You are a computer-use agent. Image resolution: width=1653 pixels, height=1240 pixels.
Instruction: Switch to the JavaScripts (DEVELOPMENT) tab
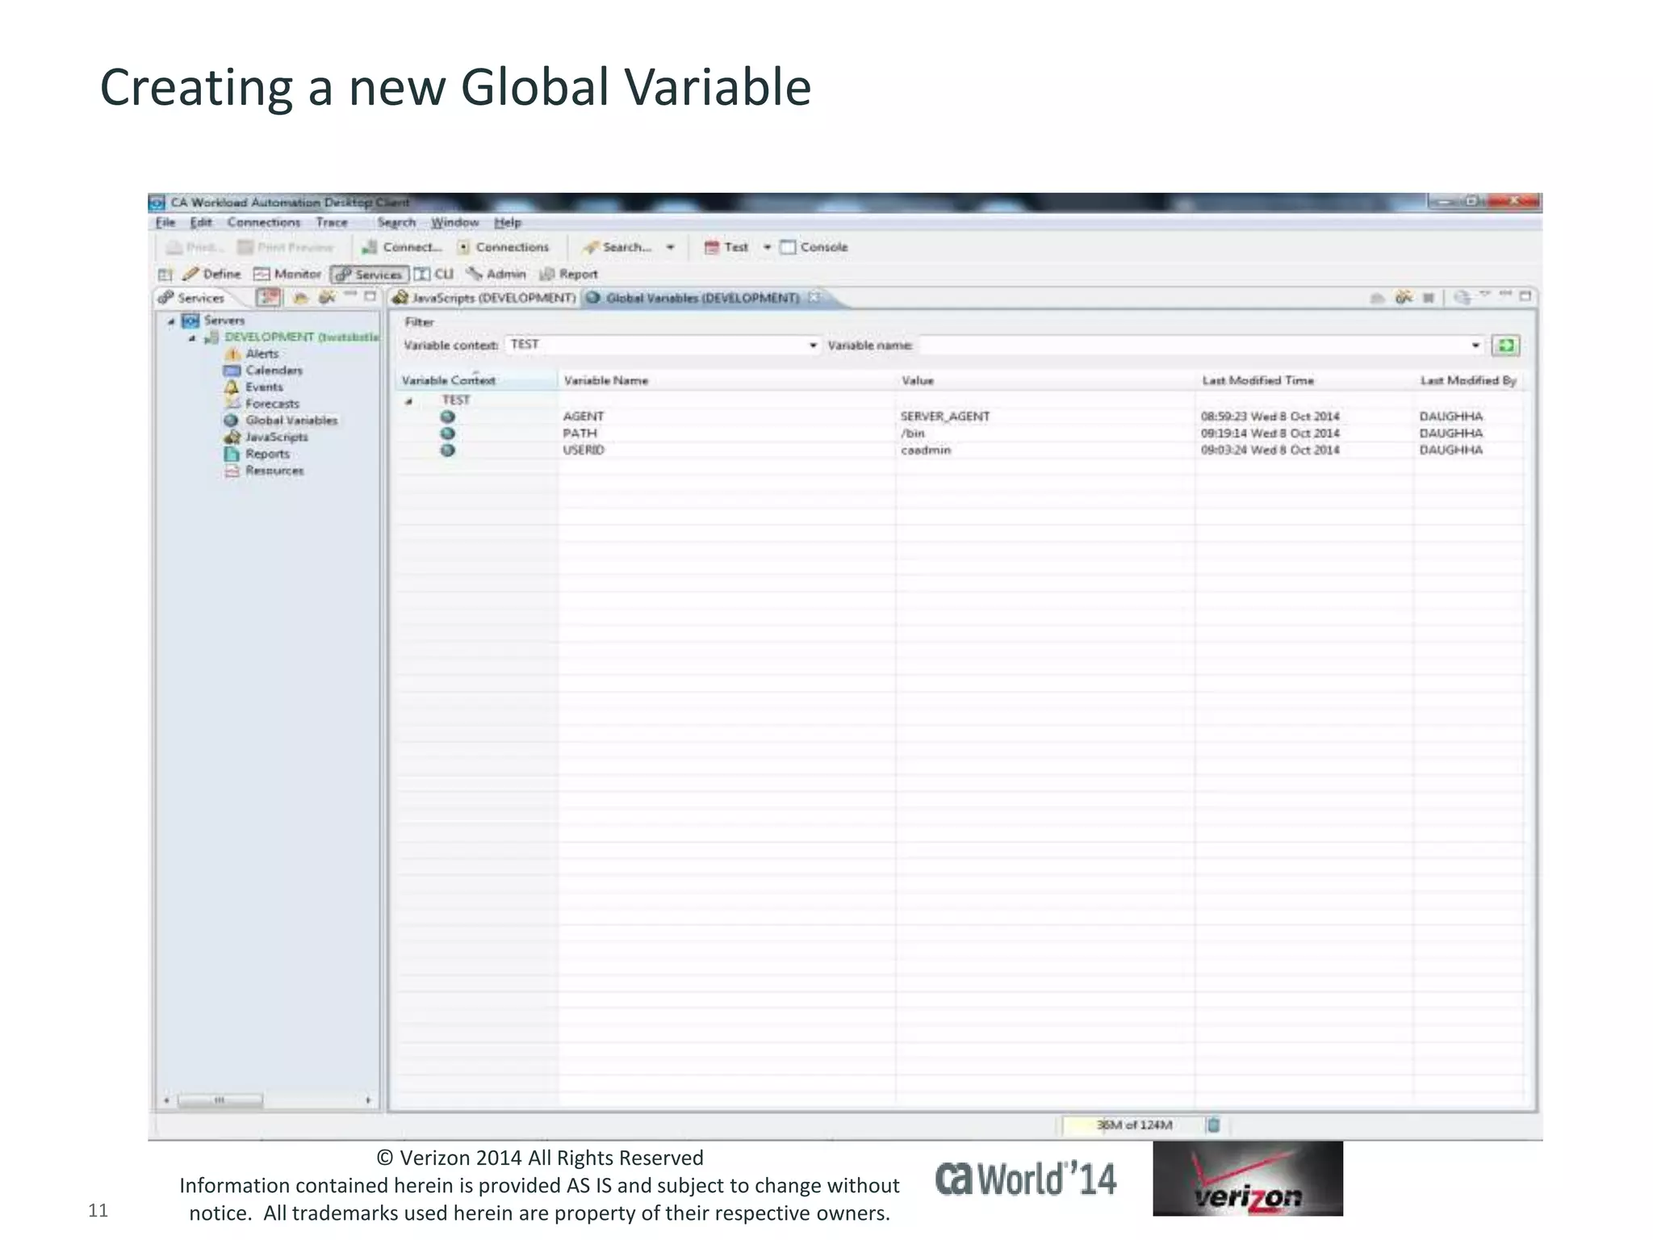pos(483,298)
